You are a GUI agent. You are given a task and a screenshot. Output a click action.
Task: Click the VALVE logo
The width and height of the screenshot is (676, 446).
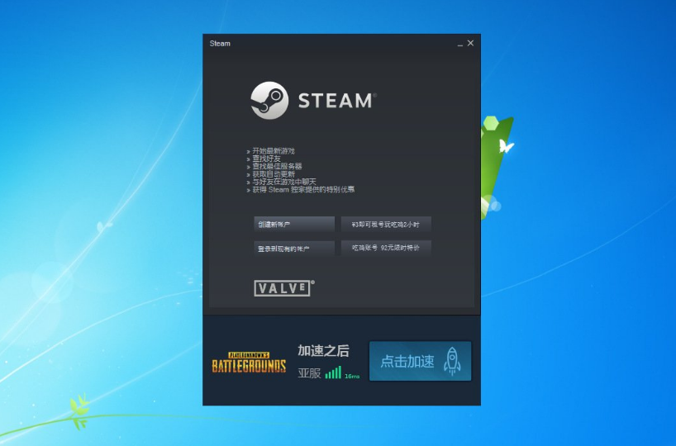[x=284, y=288]
